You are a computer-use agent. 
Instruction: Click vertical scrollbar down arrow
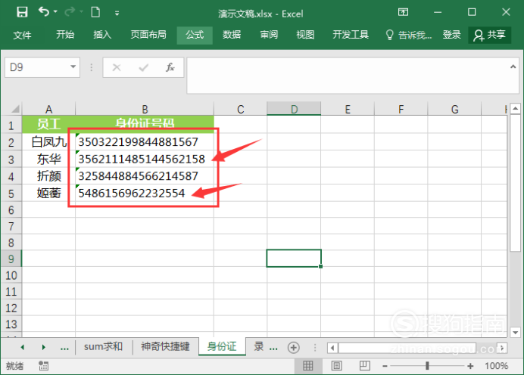coord(516,333)
